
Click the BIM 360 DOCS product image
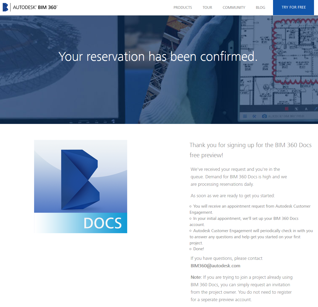(81, 186)
